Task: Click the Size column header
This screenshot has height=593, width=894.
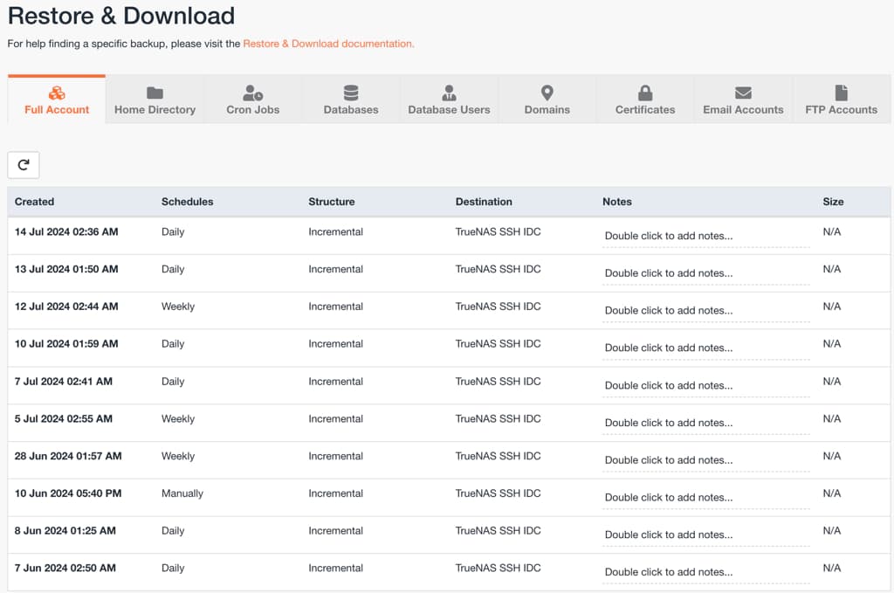Action: click(831, 202)
